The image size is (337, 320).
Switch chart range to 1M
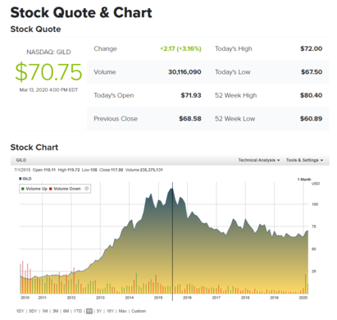(45, 311)
